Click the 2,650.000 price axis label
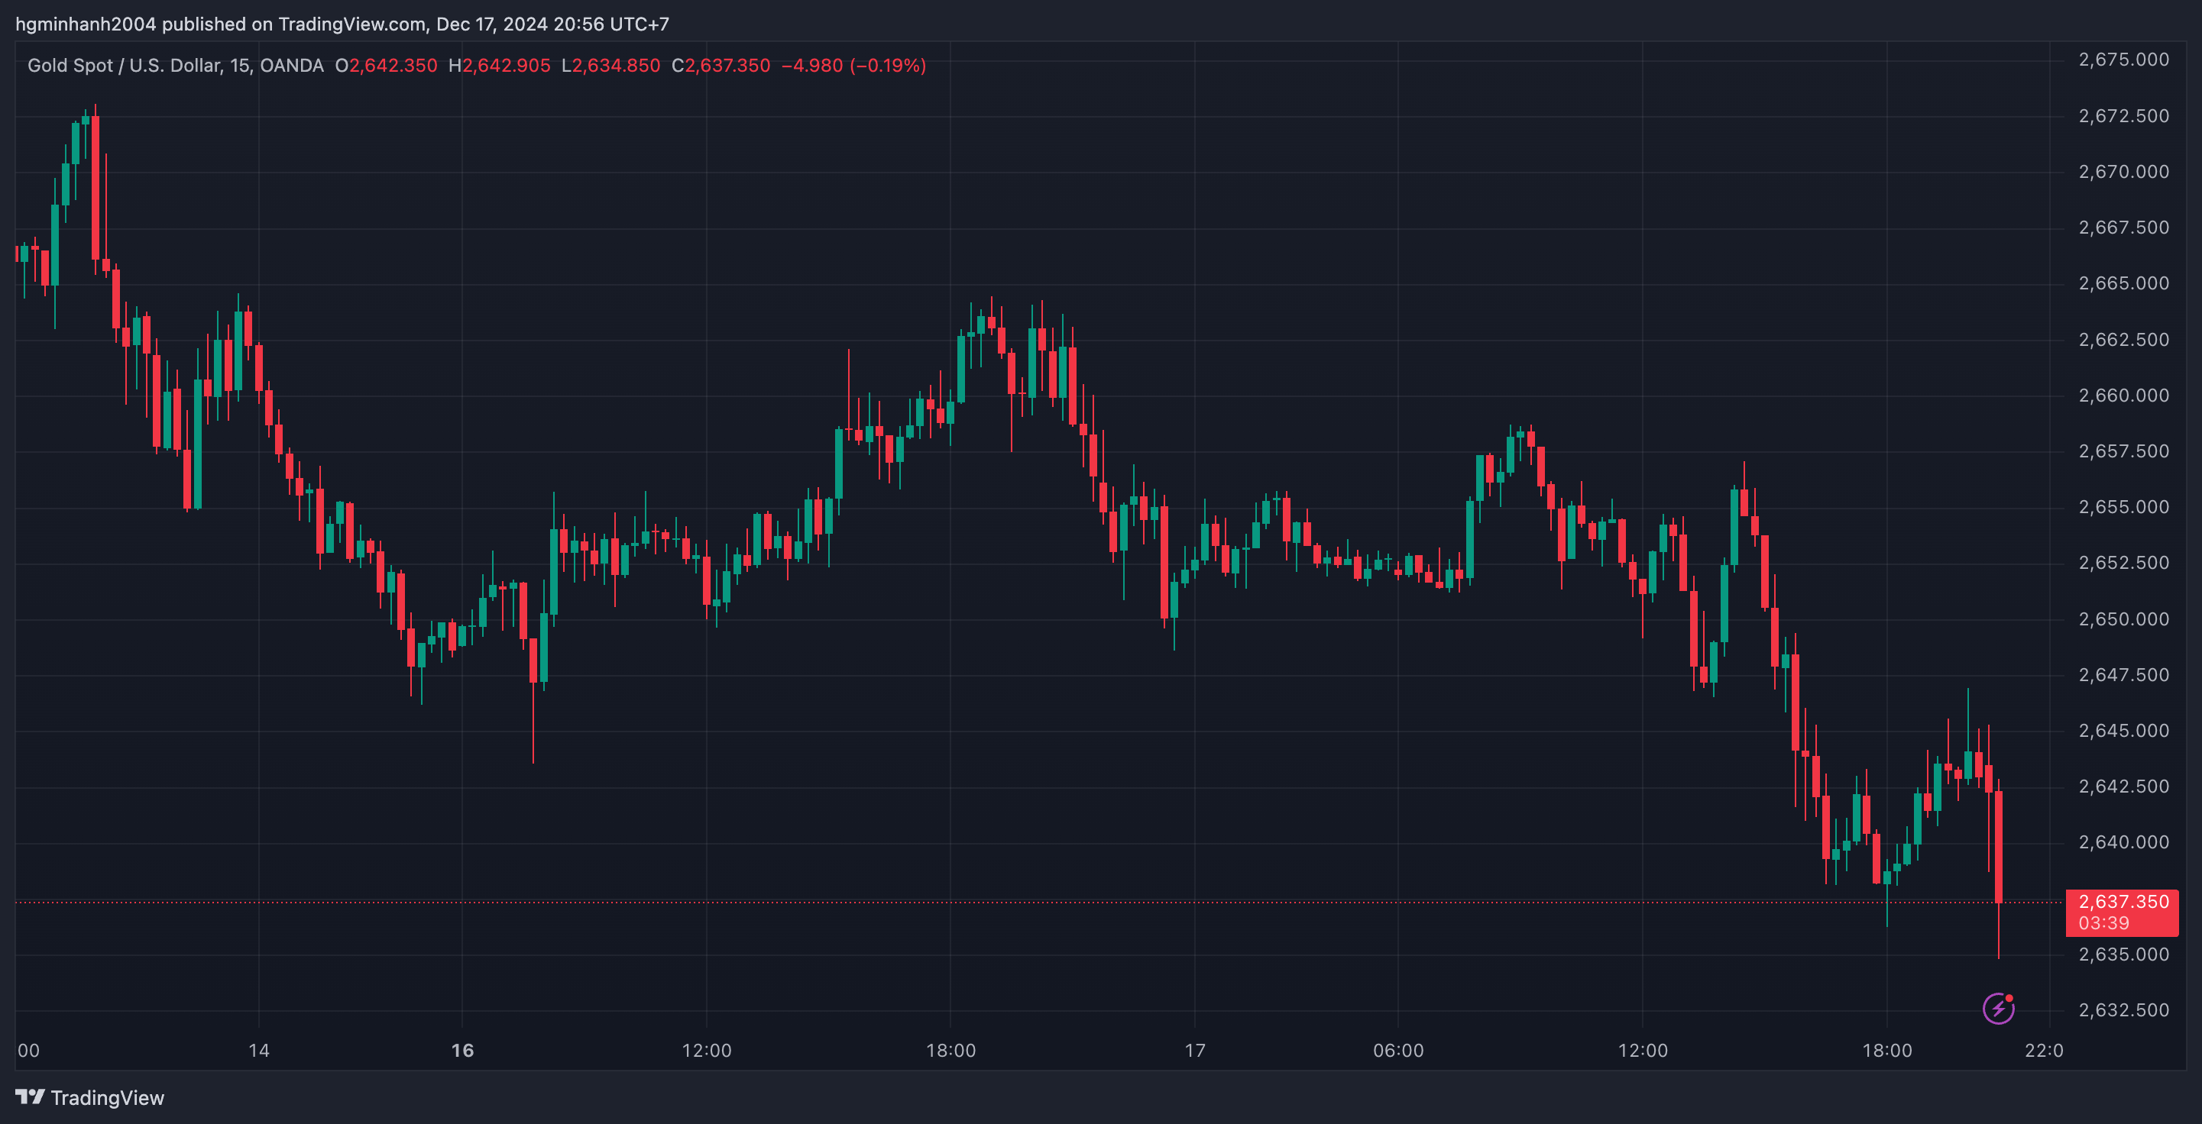 2123,619
